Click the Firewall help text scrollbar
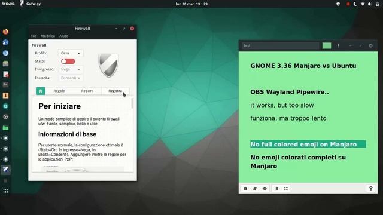This screenshot has height=215, width=383. point(132,103)
